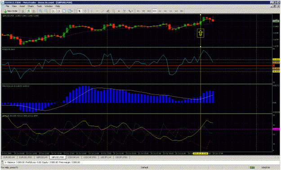Switch timeframe to M15

click(x=149, y=11)
